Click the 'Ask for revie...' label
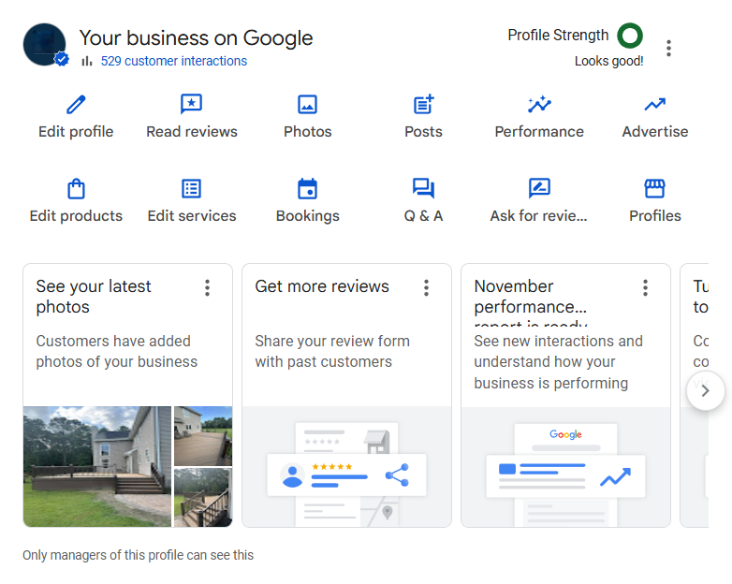This screenshot has height=584, width=732. pyautogui.click(x=539, y=215)
